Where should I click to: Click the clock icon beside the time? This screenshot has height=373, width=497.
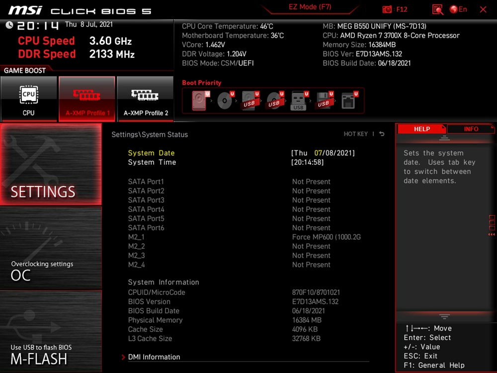click(x=9, y=25)
